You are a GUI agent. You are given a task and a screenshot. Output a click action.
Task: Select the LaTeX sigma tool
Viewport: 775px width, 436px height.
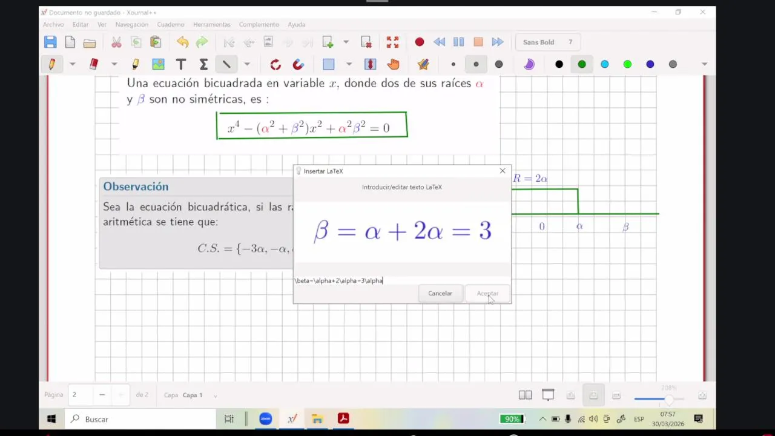pyautogui.click(x=203, y=64)
